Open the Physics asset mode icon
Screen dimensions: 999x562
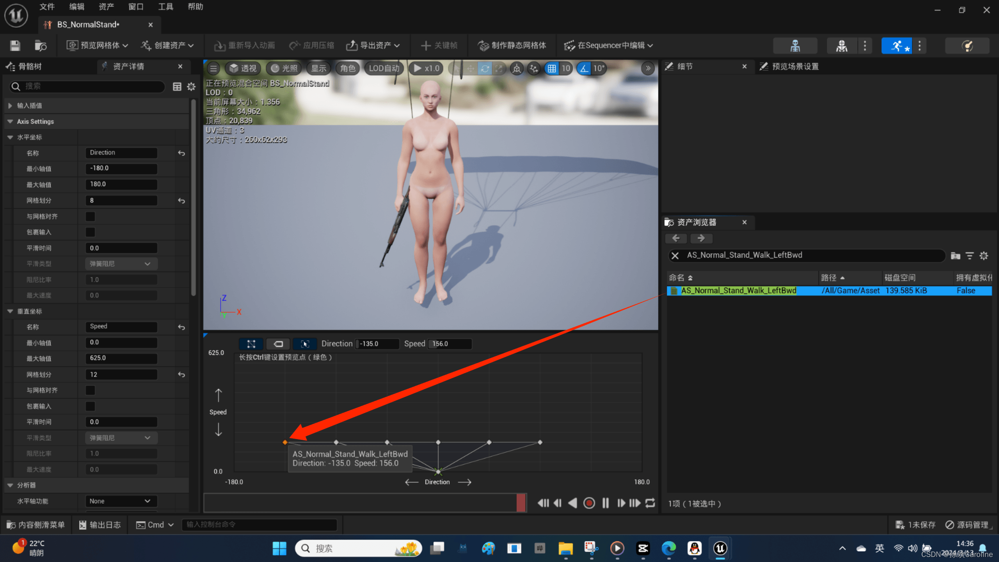pos(967,46)
